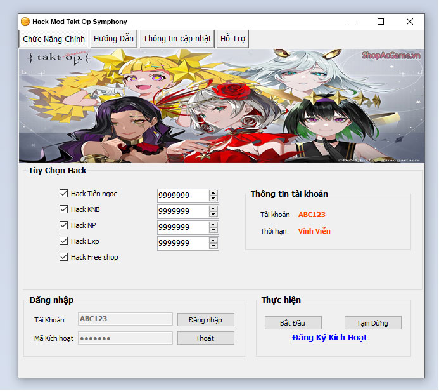Increase the Hack NP value with up arrow

(213, 225)
